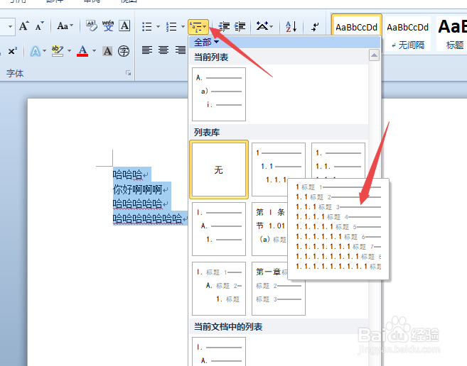
Task: Apply the 无间隔 style
Action: click(x=407, y=33)
